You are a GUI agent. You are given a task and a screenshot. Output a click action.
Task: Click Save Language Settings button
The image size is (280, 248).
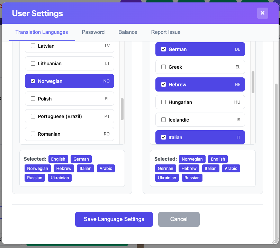[114, 219]
